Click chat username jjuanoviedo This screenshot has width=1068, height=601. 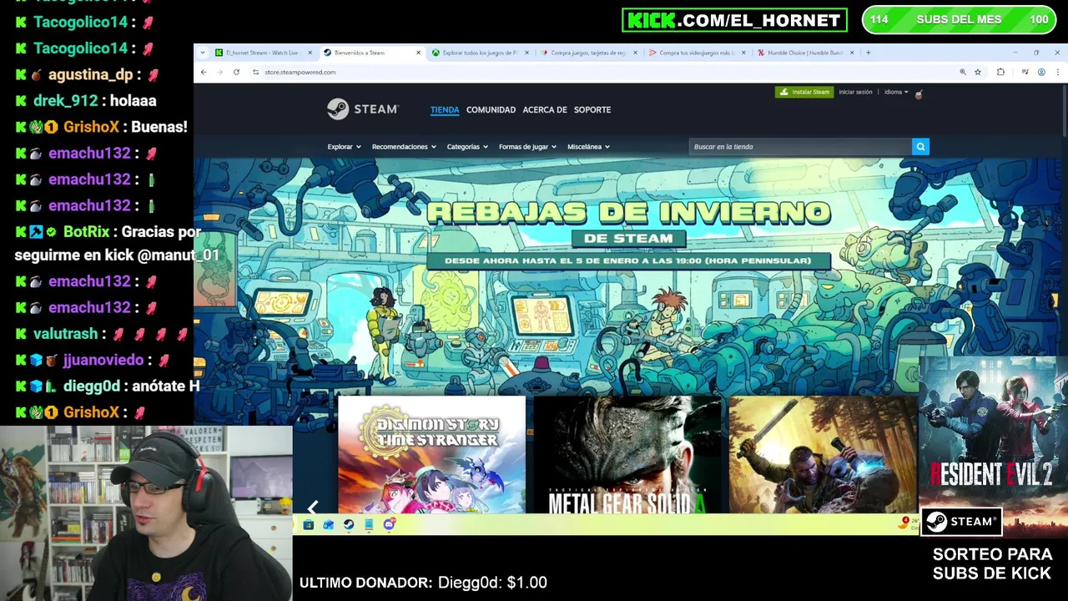point(103,360)
